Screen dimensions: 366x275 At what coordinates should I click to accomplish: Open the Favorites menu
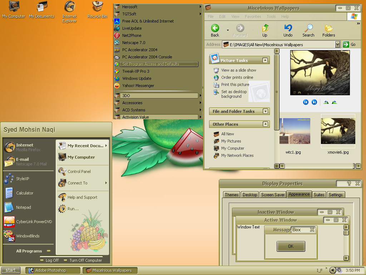[x=253, y=16]
